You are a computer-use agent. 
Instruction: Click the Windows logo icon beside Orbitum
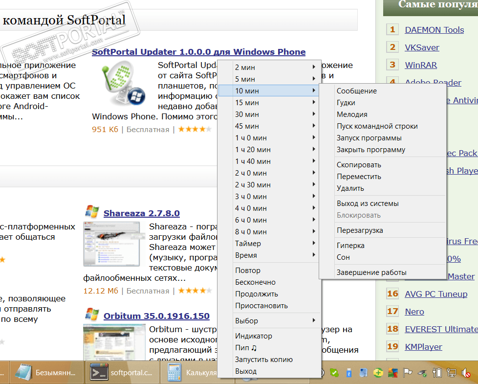92,315
